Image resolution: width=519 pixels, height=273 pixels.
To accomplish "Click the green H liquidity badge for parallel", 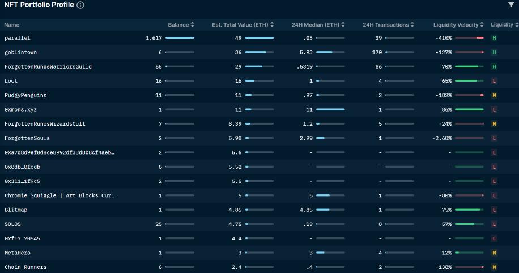I will (495, 38).
